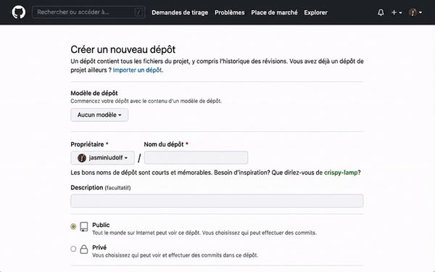Focus the Rechercher ou accéder search box

coord(88,12)
